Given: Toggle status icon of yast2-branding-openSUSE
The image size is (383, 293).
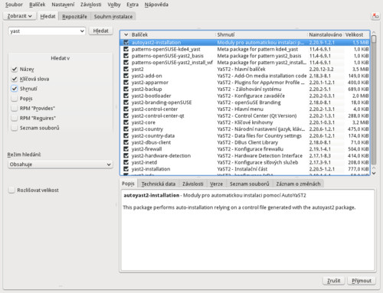Looking at the screenshot, I should pos(126,103).
